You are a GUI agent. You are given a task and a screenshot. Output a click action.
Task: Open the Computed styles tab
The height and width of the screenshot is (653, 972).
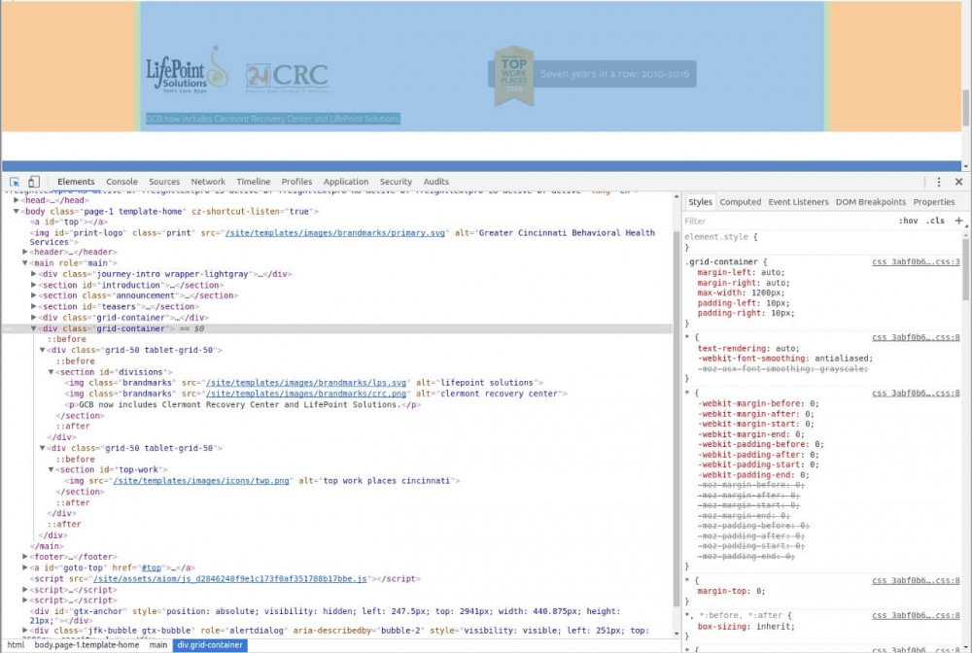[740, 202]
